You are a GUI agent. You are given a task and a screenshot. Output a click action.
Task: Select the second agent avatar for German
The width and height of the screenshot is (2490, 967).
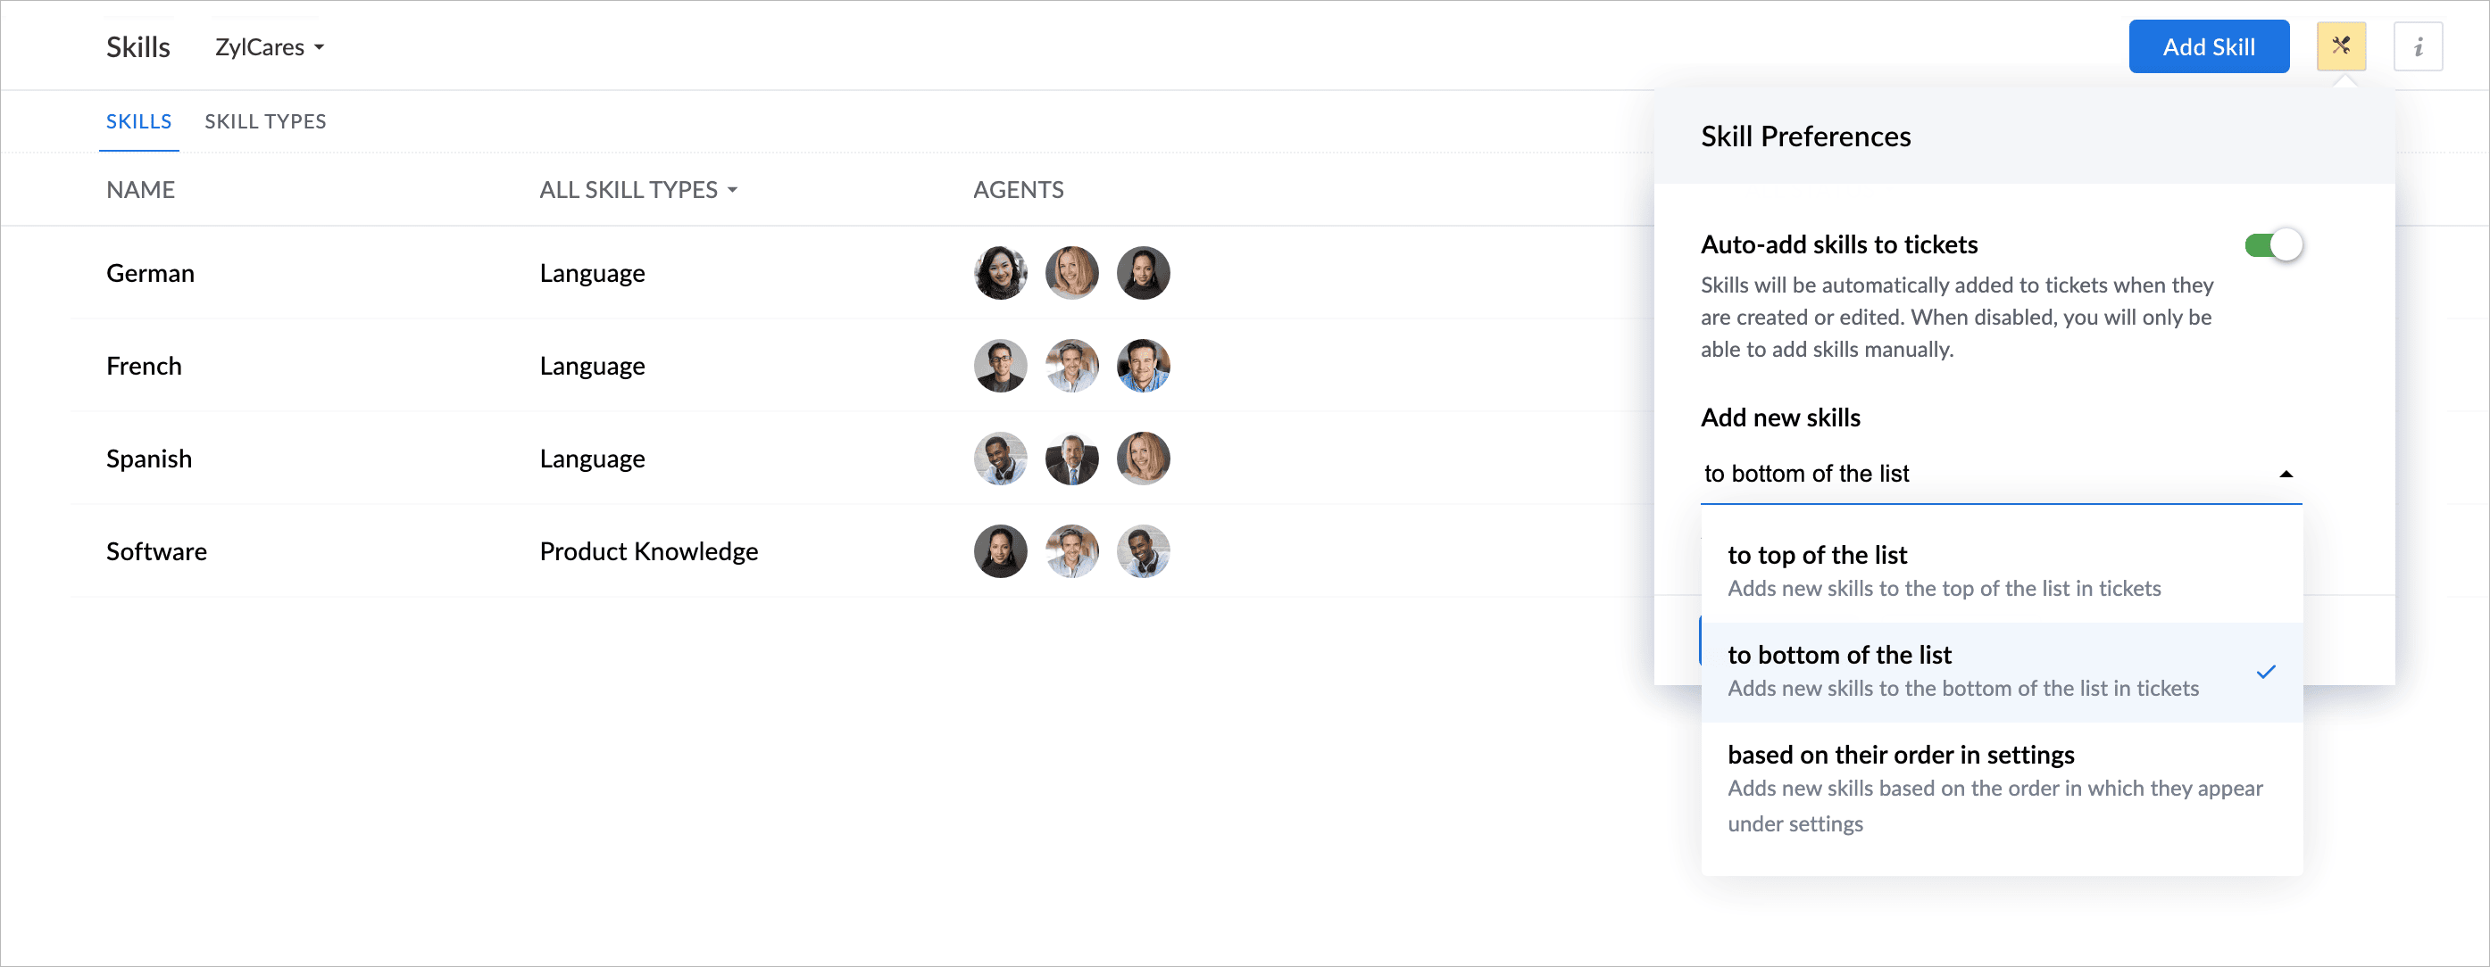tap(1072, 273)
